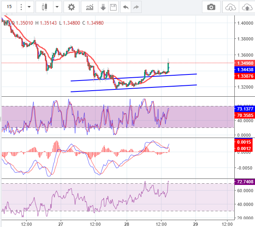Click the 60.0000 RSI axis label
Image resolution: width=255 pixels, height=227 pixels.
tap(245, 191)
